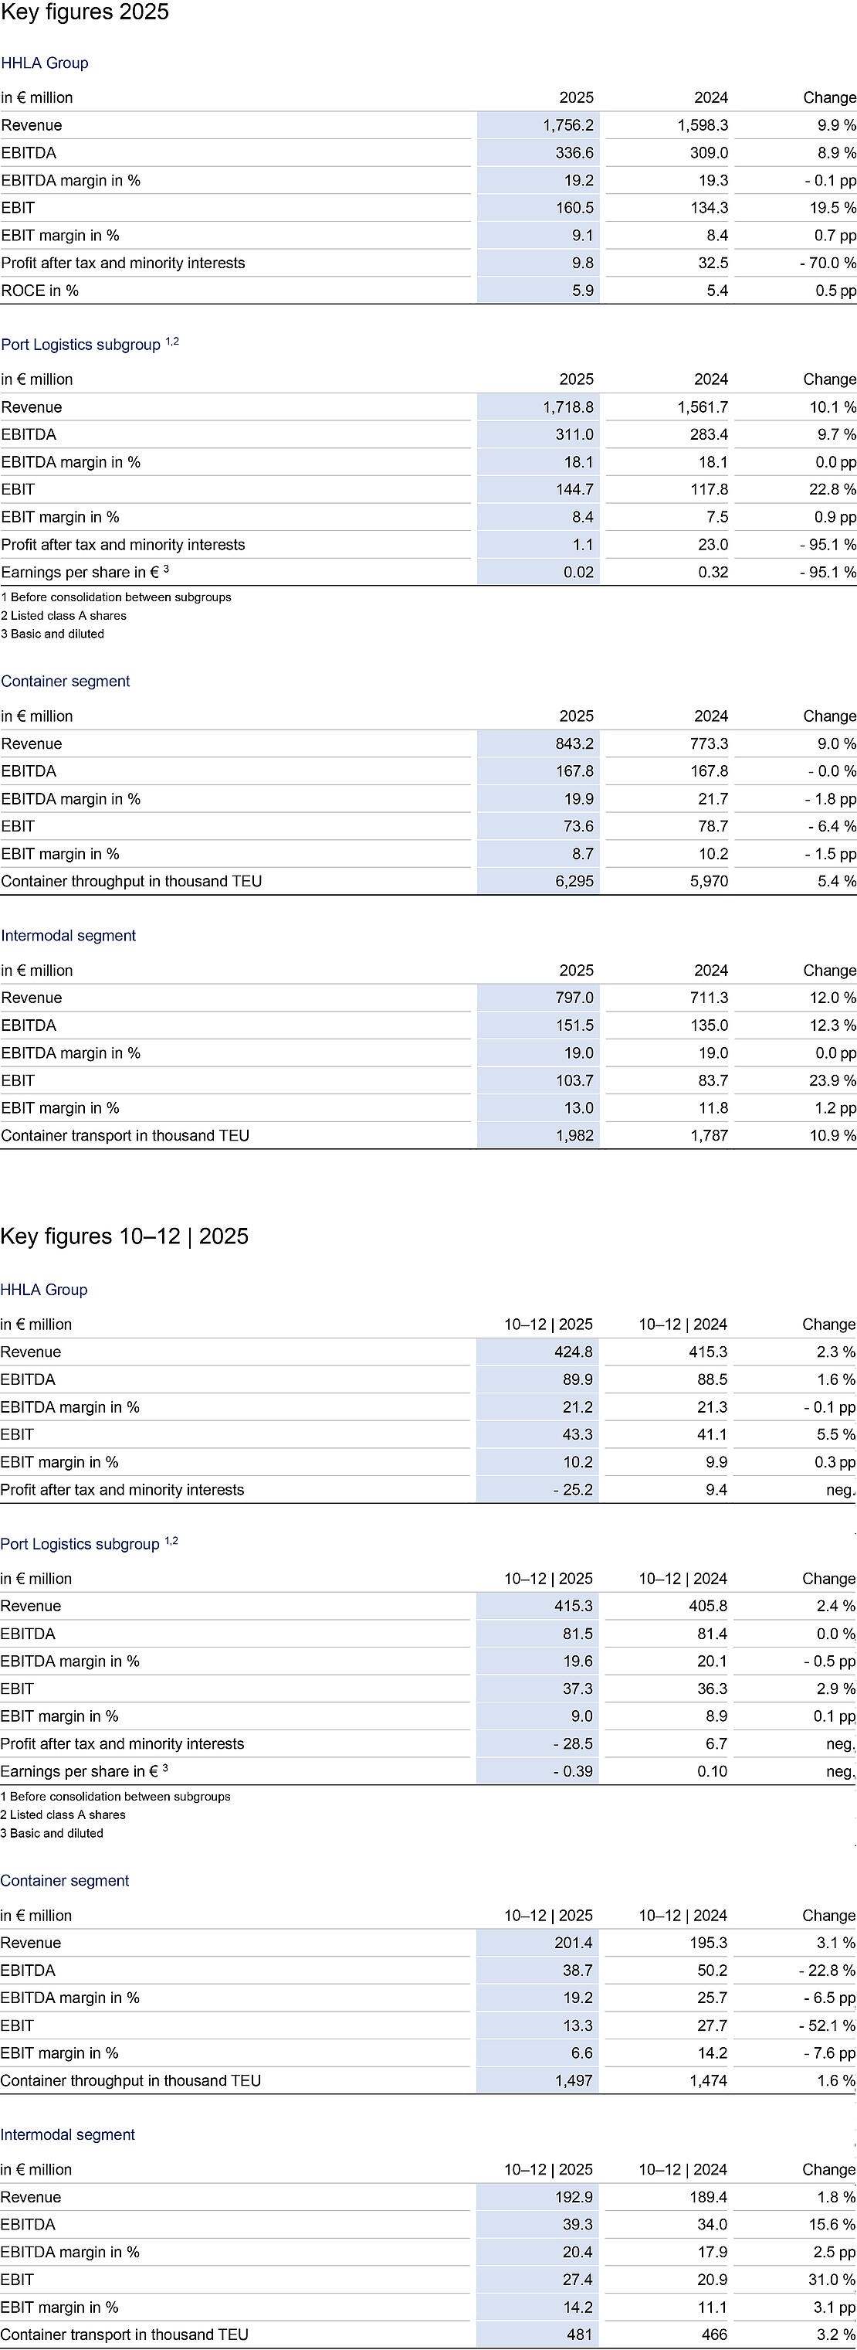Select the 336.6 EBITDA value
Viewport: 857px width, 2350px height.
[574, 152]
